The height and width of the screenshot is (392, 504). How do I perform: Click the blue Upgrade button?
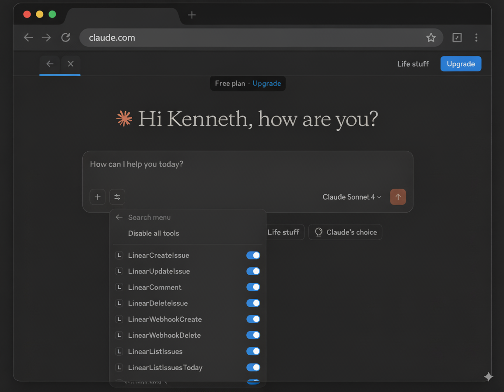click(x=461, y=63)
